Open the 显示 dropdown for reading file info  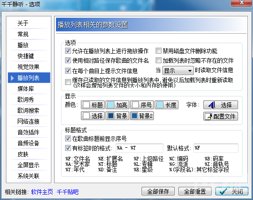178,70
